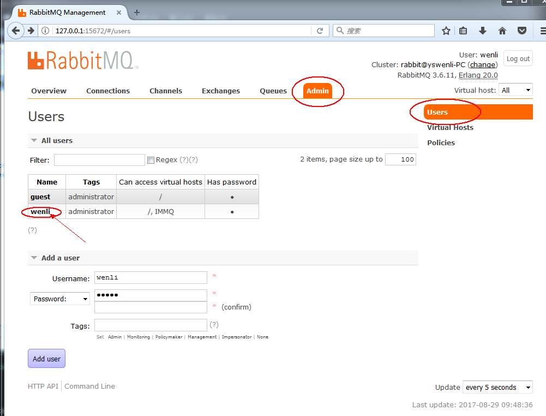This screenshot has width=546, height=416.
Task: Click the Tags input field
Action: (x=151, y=325)
